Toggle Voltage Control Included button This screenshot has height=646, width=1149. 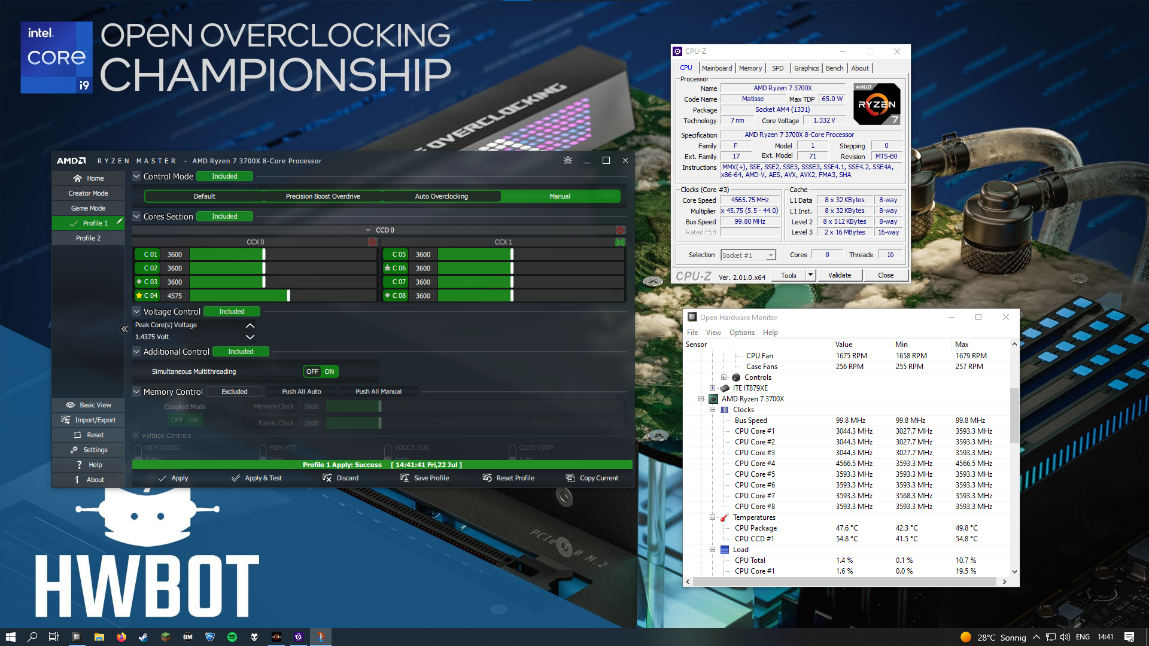pyautogui.click(x=232, y=312)
